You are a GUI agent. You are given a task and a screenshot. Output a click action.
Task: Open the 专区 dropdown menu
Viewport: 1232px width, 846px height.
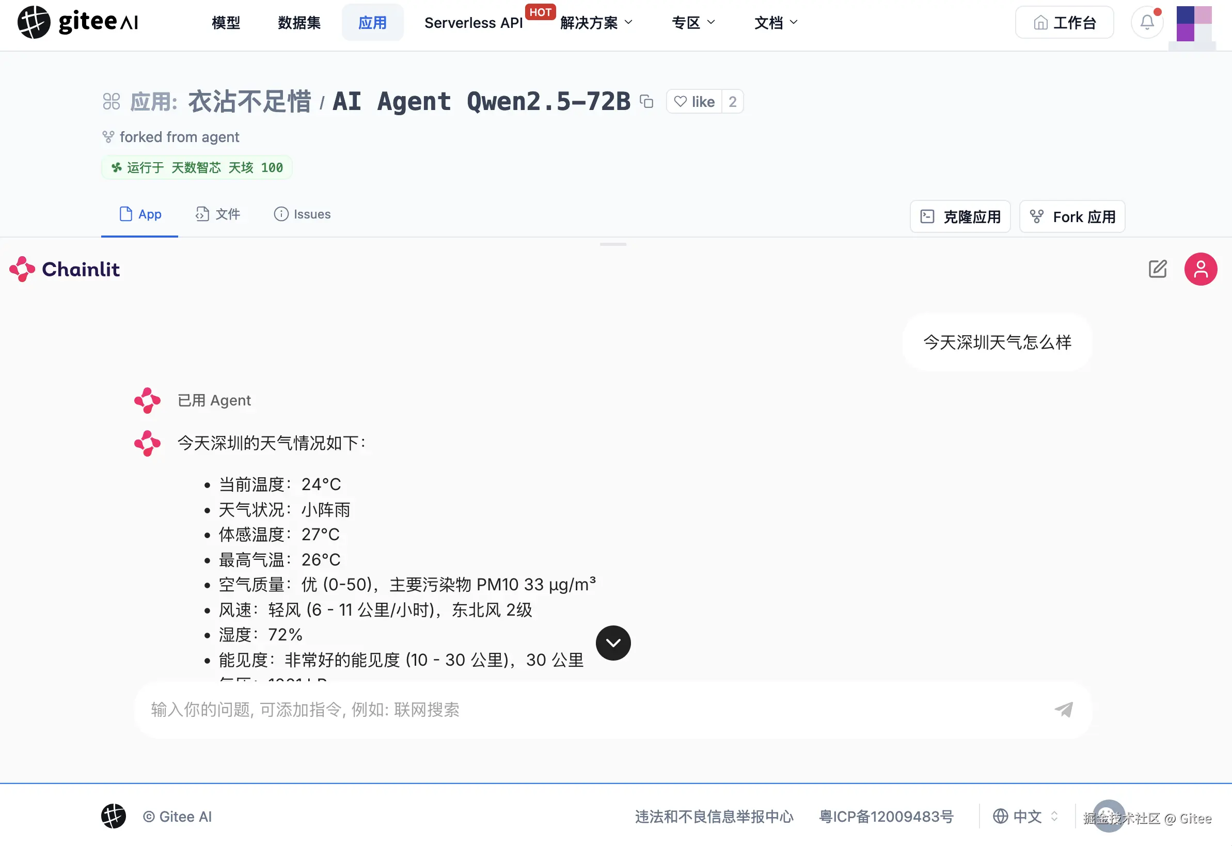pyautogui.click(x=692, y=22)
